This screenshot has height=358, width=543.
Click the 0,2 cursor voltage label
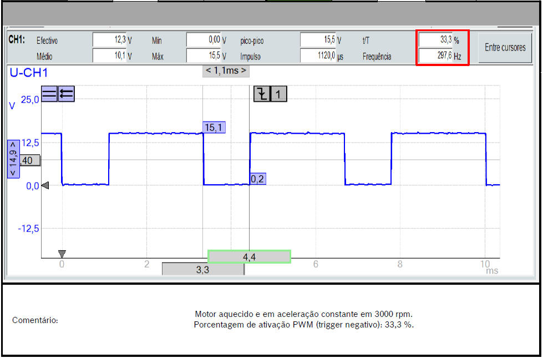click(257, 179)
